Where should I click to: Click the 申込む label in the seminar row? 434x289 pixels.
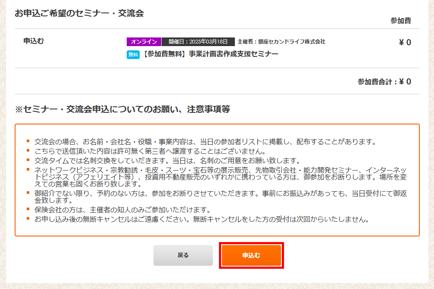click(34, 41)
